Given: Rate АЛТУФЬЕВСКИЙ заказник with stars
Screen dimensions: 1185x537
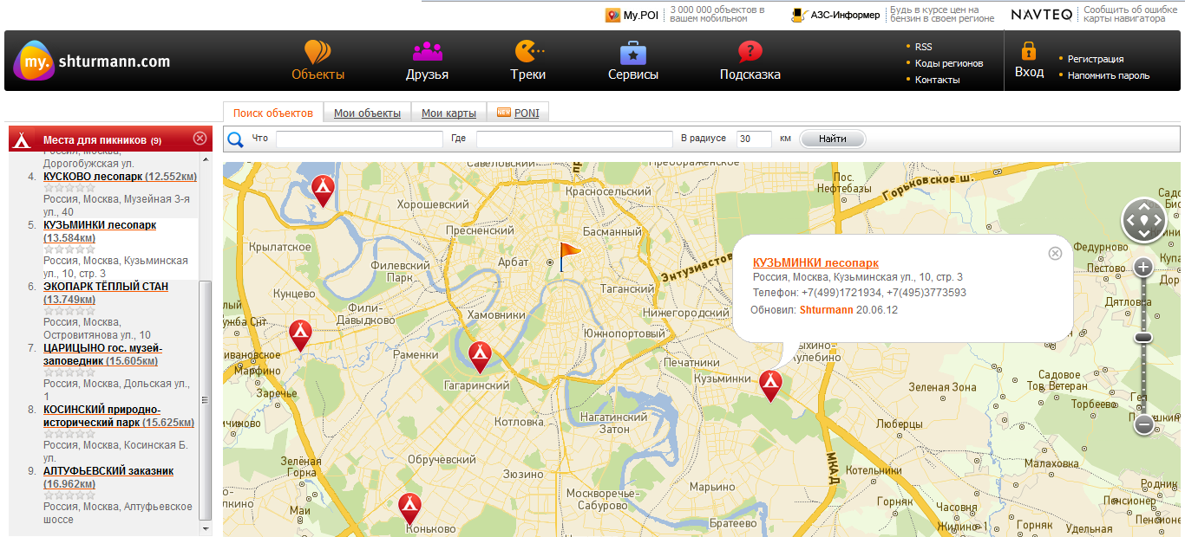Looking at the screenshot, I should click(x=68, y=495).
